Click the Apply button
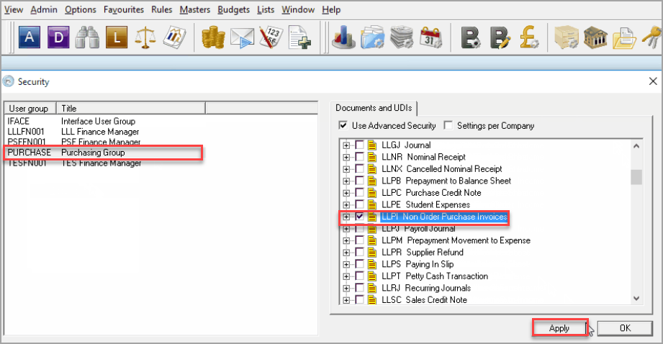 559,328
